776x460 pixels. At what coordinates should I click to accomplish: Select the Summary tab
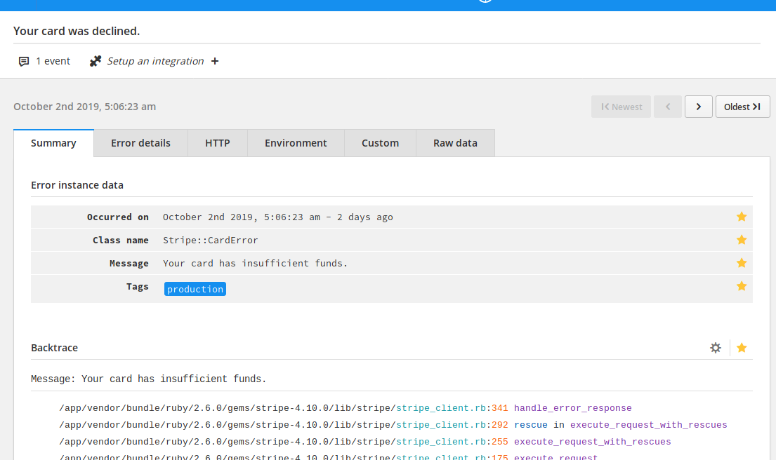tap(53, 143)
